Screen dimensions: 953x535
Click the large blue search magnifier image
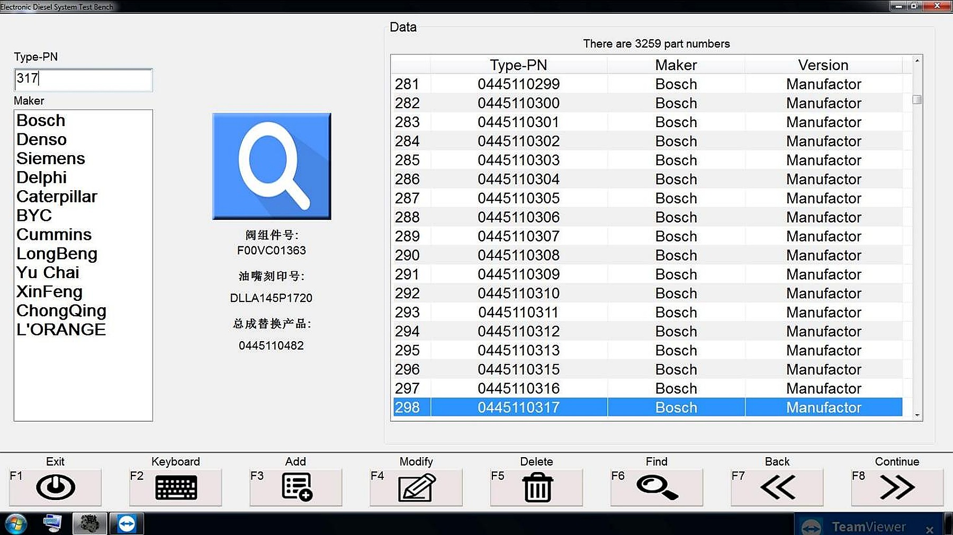click(x=272, y=166)
